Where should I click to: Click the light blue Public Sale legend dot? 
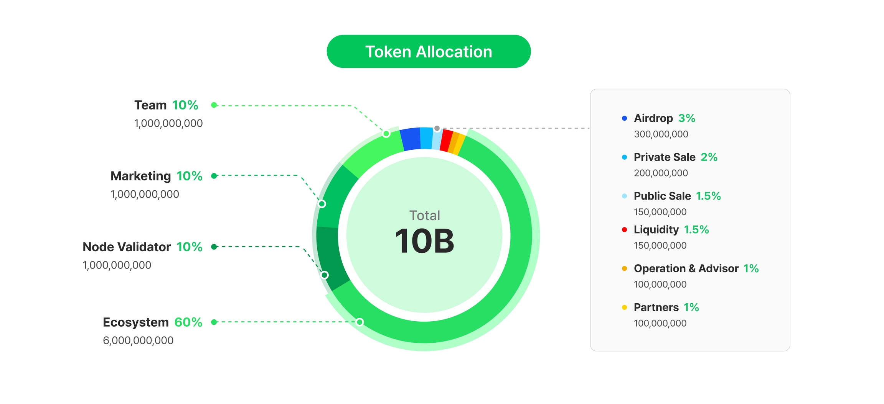coord(624,196)
